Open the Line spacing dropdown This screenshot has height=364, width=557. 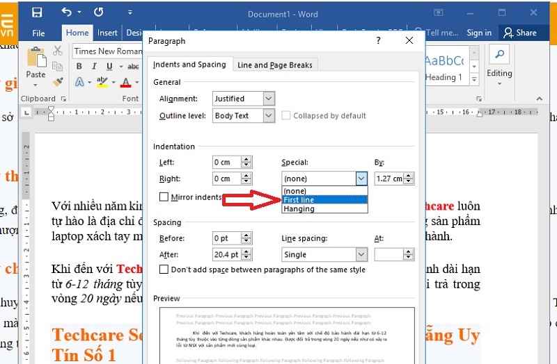(x=361, y=254)
